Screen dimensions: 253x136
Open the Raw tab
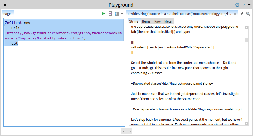157,21
